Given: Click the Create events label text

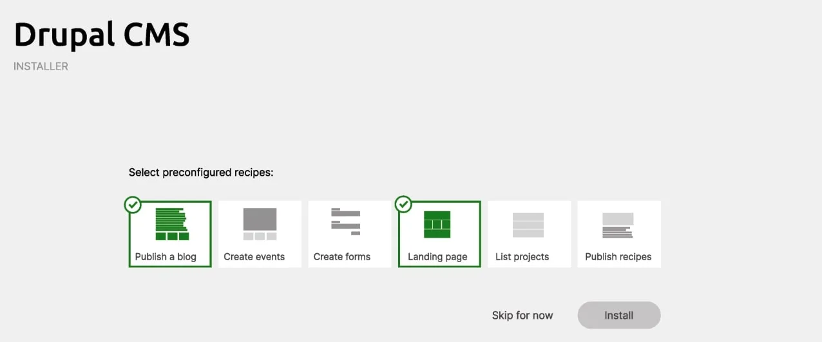Looking at the screenshot, I should 254,256.
